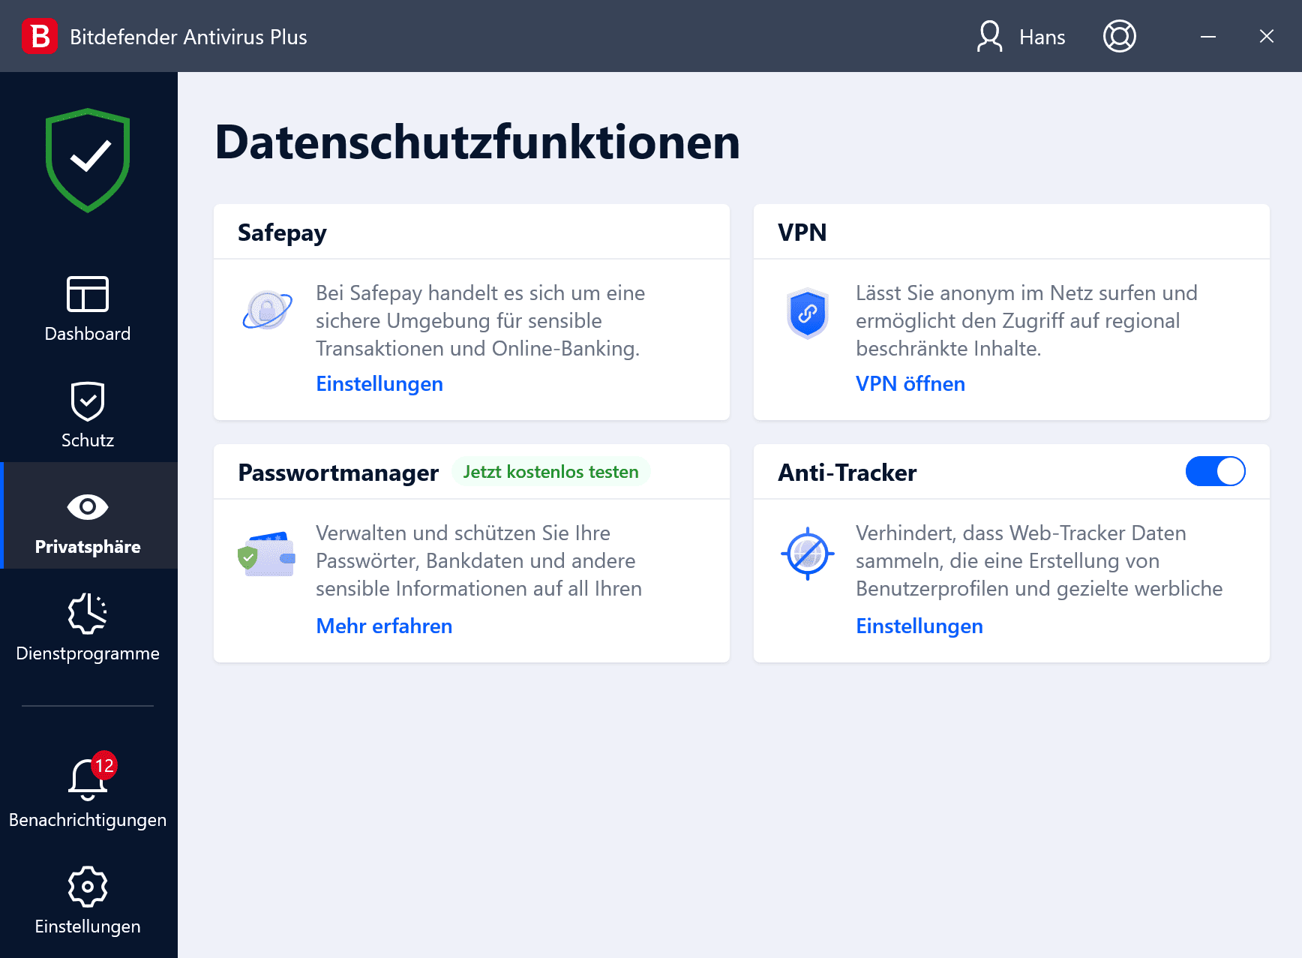Click Safepay description starting 'Bei Safepay handelt'

pos(480,320)
